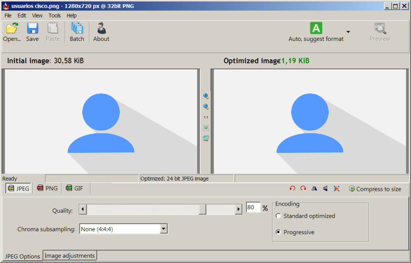The height and width of the screenshot is (263, 411).
Task: Flip the image horizontally
Action: (314, 189)
